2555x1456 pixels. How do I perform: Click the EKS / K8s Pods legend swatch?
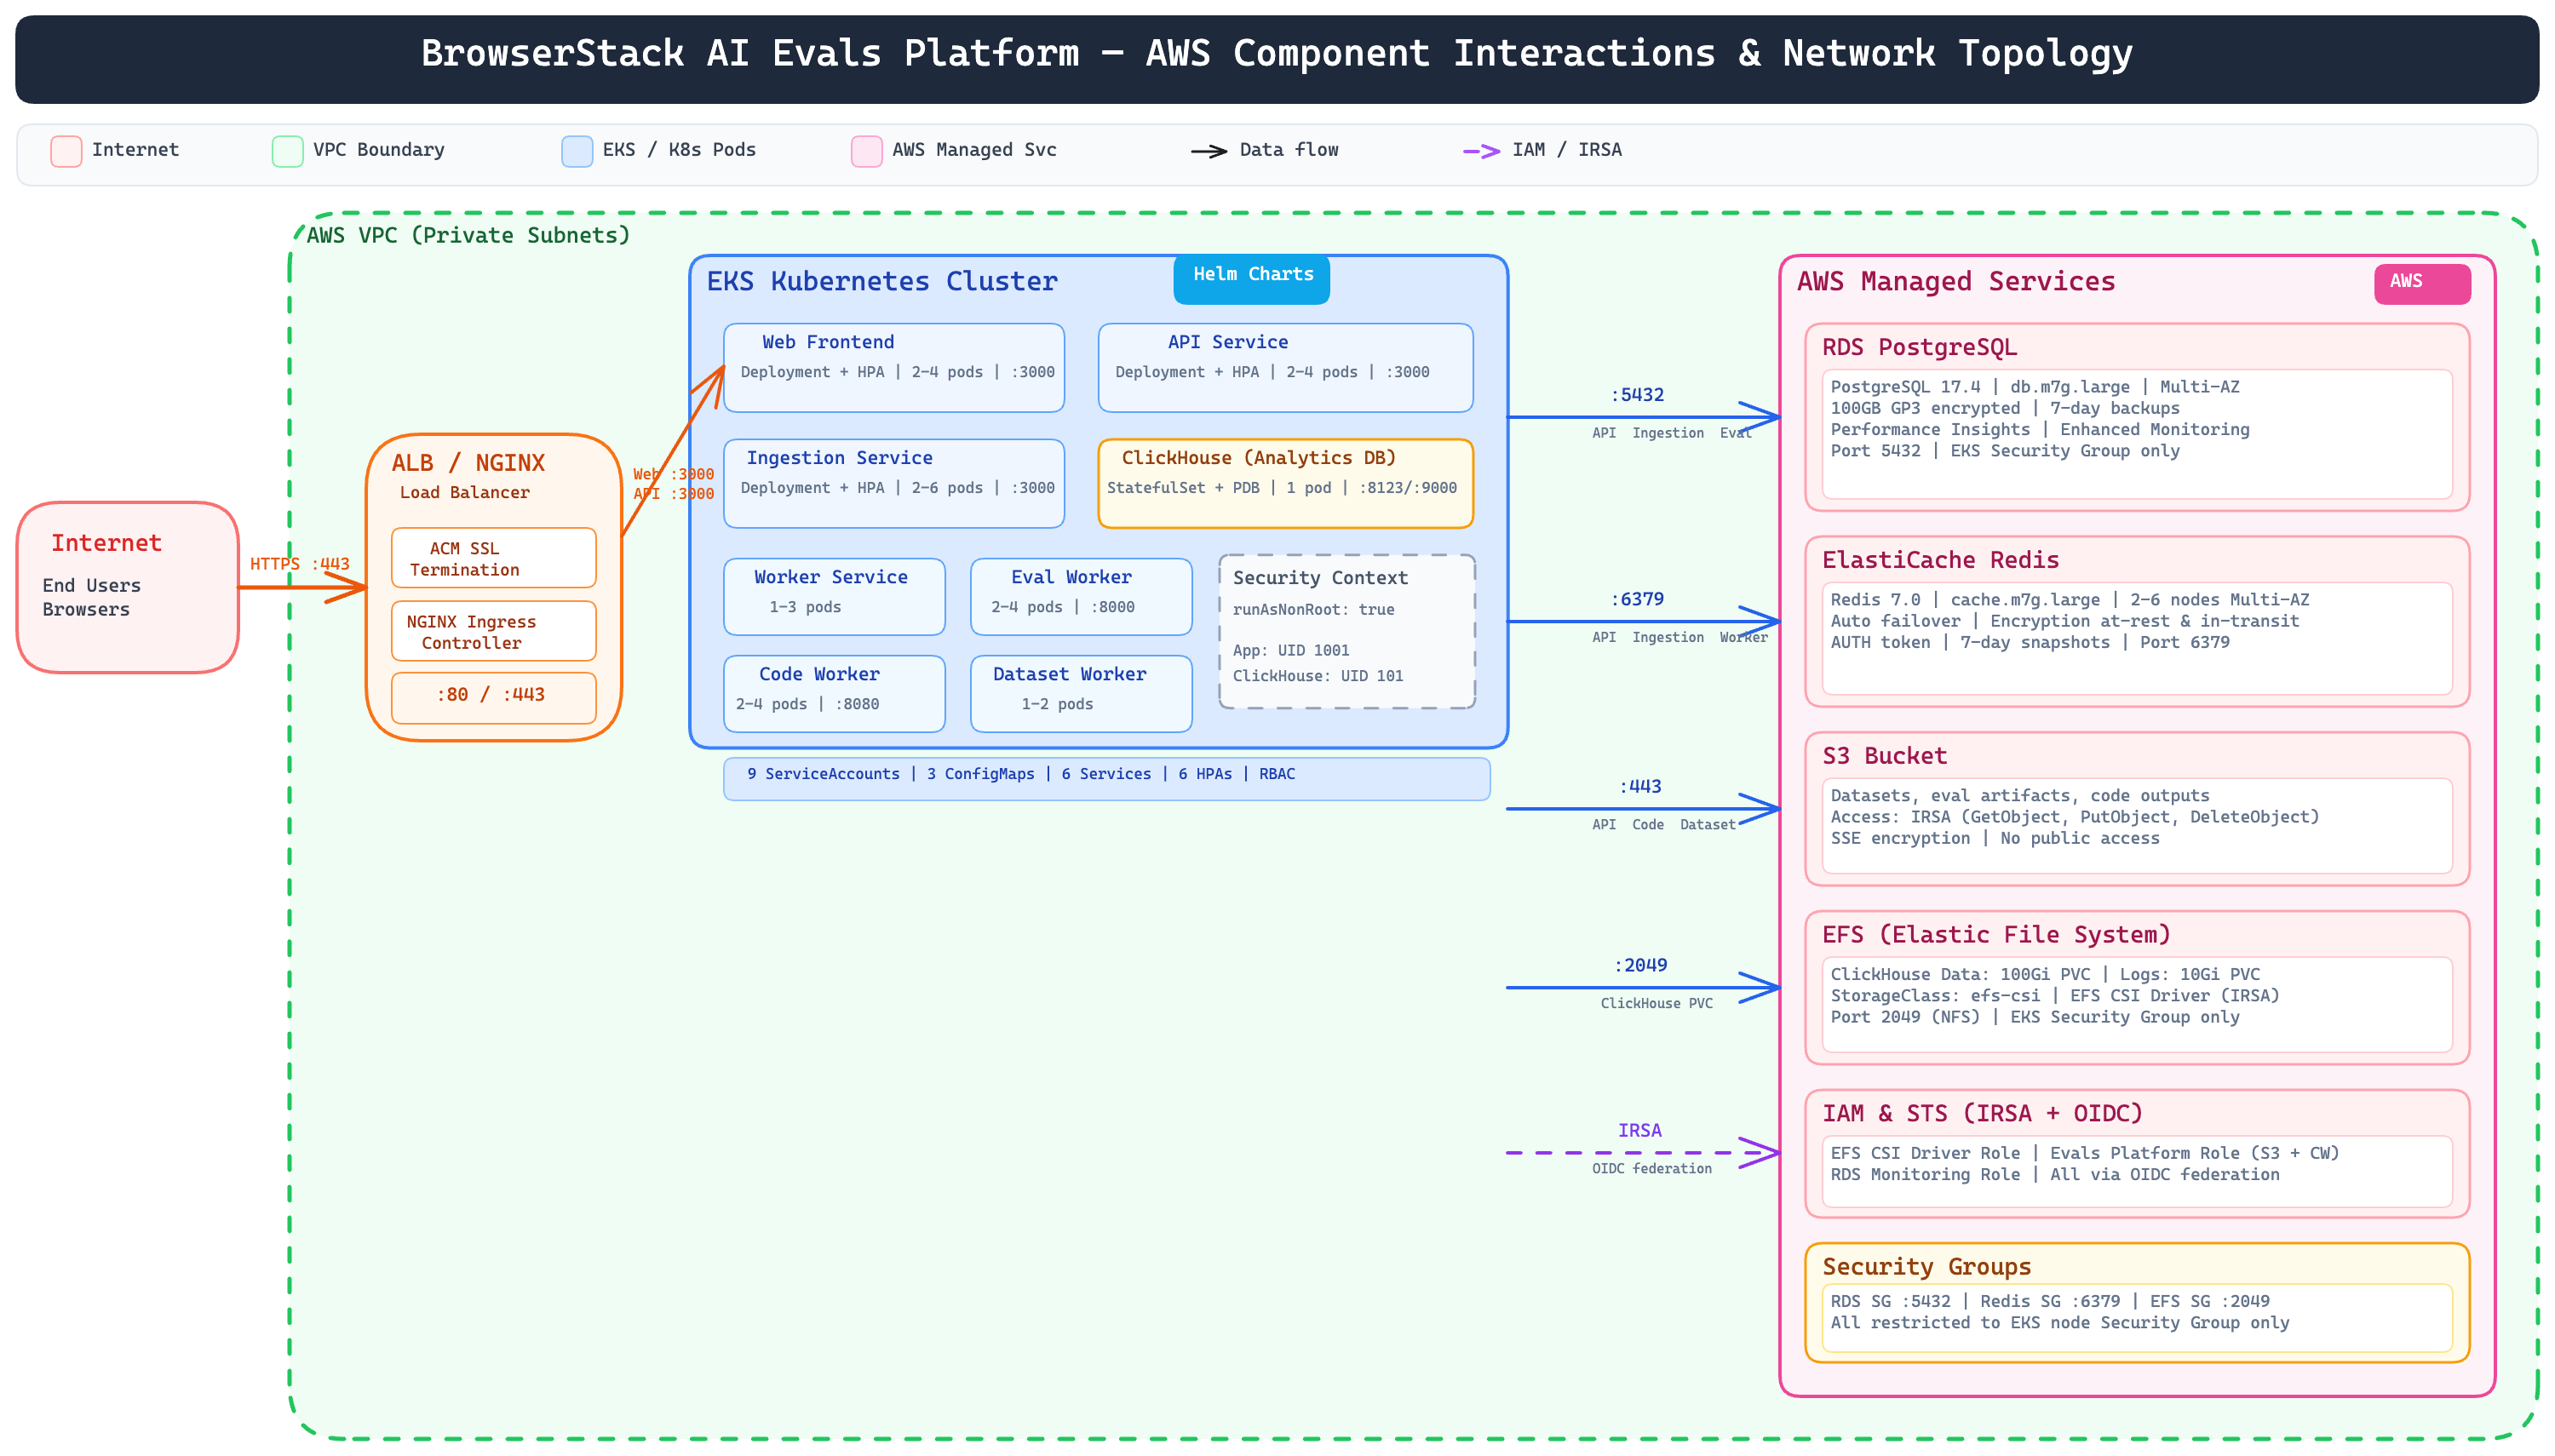[x=577, y=151]
